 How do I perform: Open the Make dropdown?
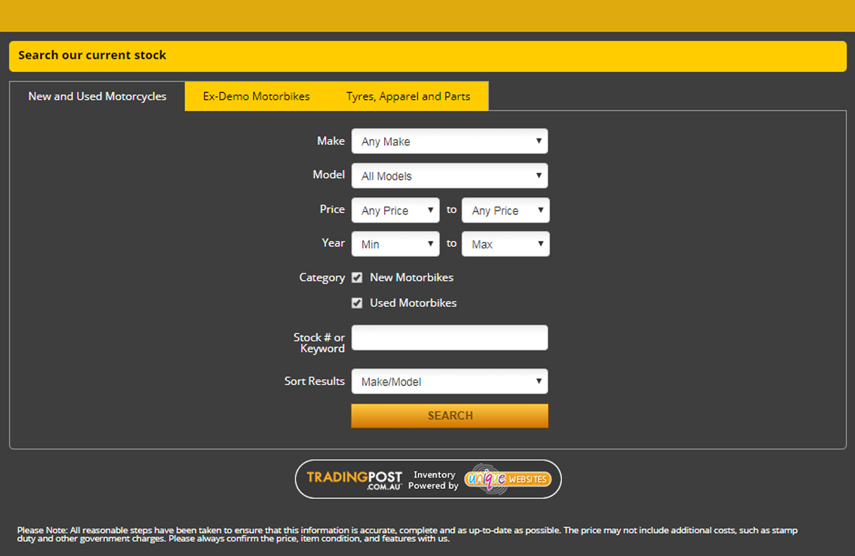click(x=449, y=141)
